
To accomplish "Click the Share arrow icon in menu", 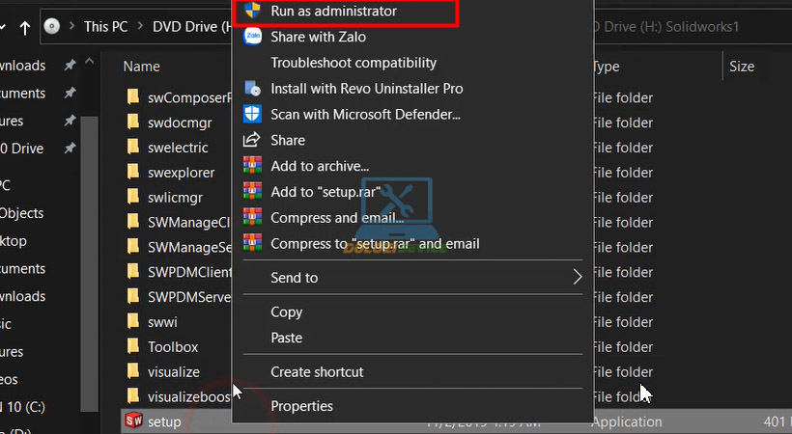I will tap(252, 140).
